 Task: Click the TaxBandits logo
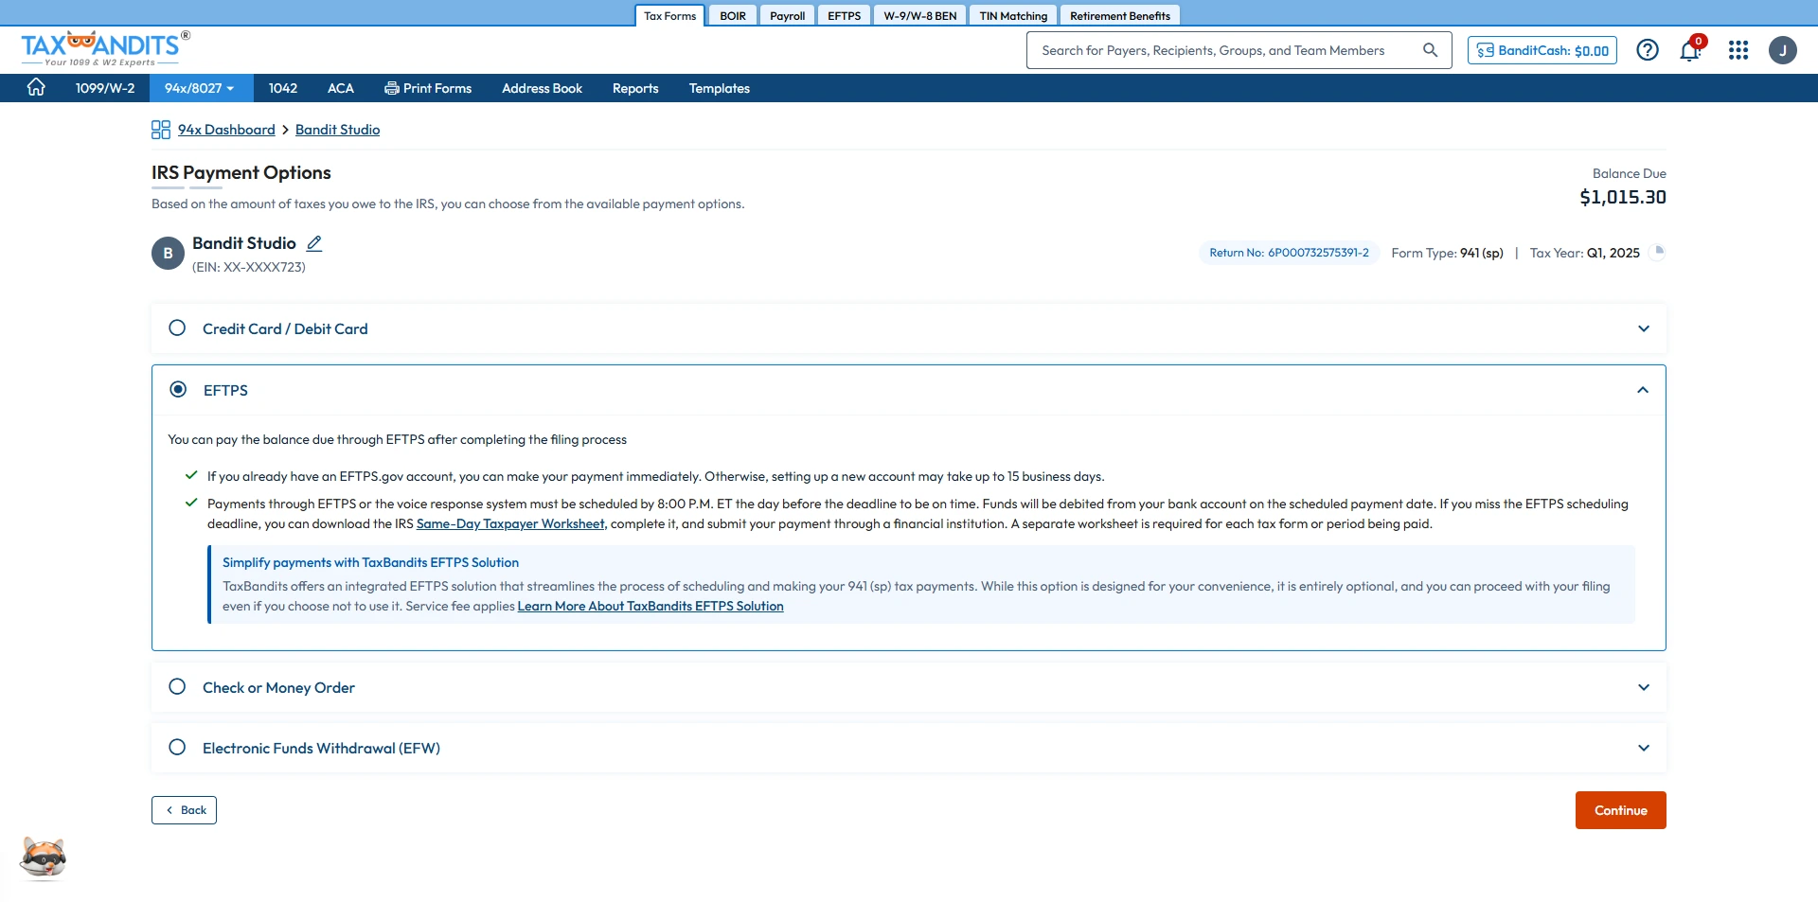[104, 49]
